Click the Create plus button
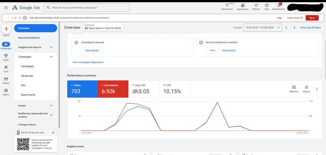 [x=6, y=29]
